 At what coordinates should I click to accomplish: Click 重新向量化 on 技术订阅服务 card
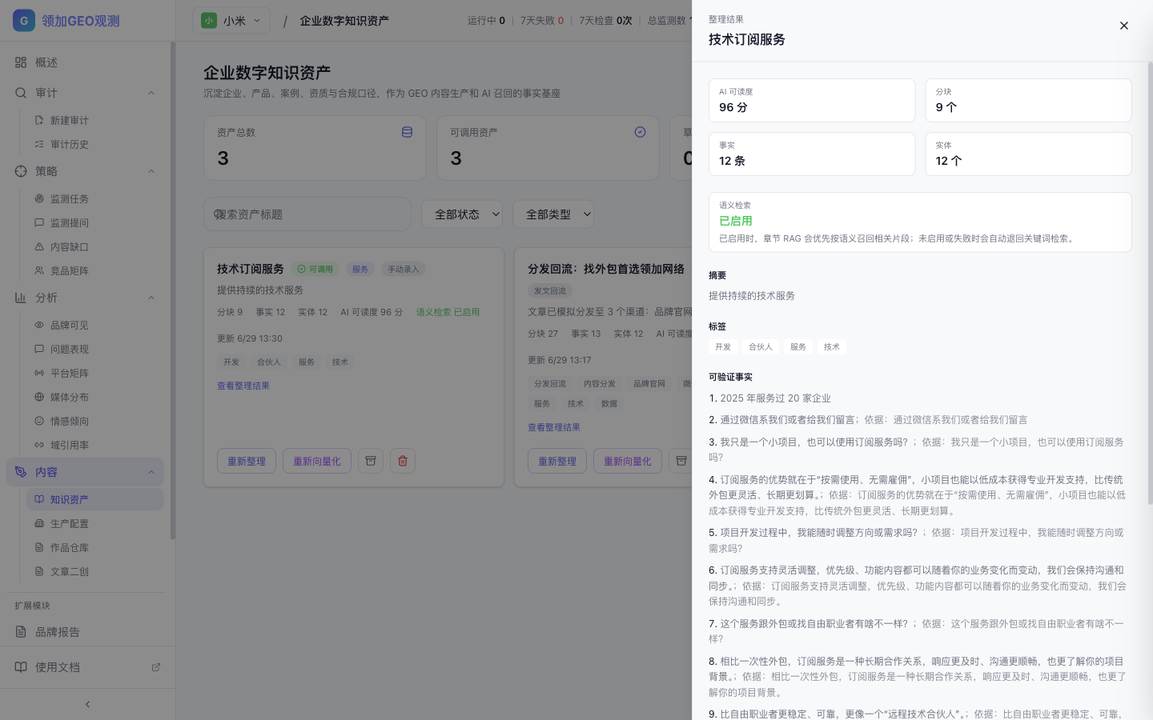click(317, 461)
